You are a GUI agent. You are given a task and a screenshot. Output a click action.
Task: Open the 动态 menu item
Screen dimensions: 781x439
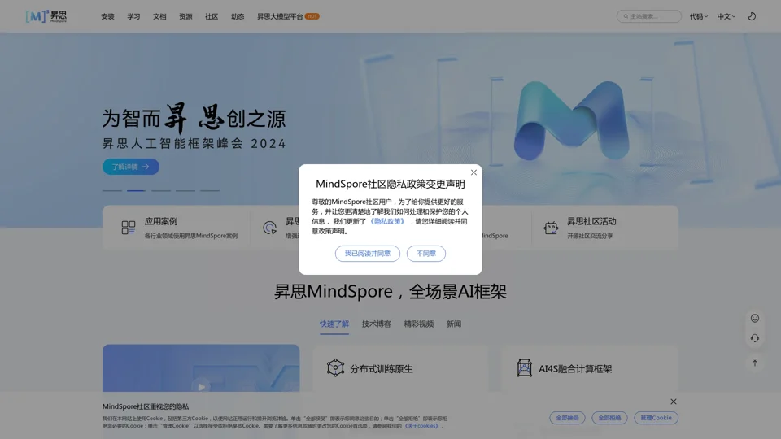238,16
